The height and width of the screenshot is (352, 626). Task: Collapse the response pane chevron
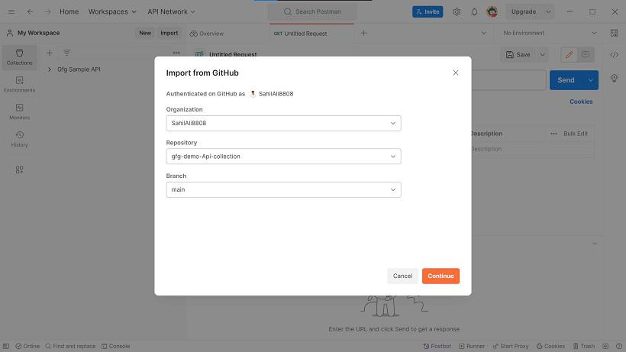tap(595, 243)
